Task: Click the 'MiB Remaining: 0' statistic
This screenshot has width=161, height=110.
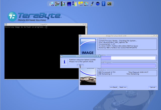Action: tap(105, 74)
